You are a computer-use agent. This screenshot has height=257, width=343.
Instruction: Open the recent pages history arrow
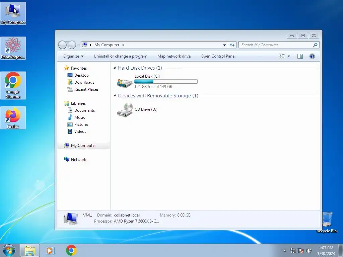pos(78,45)
